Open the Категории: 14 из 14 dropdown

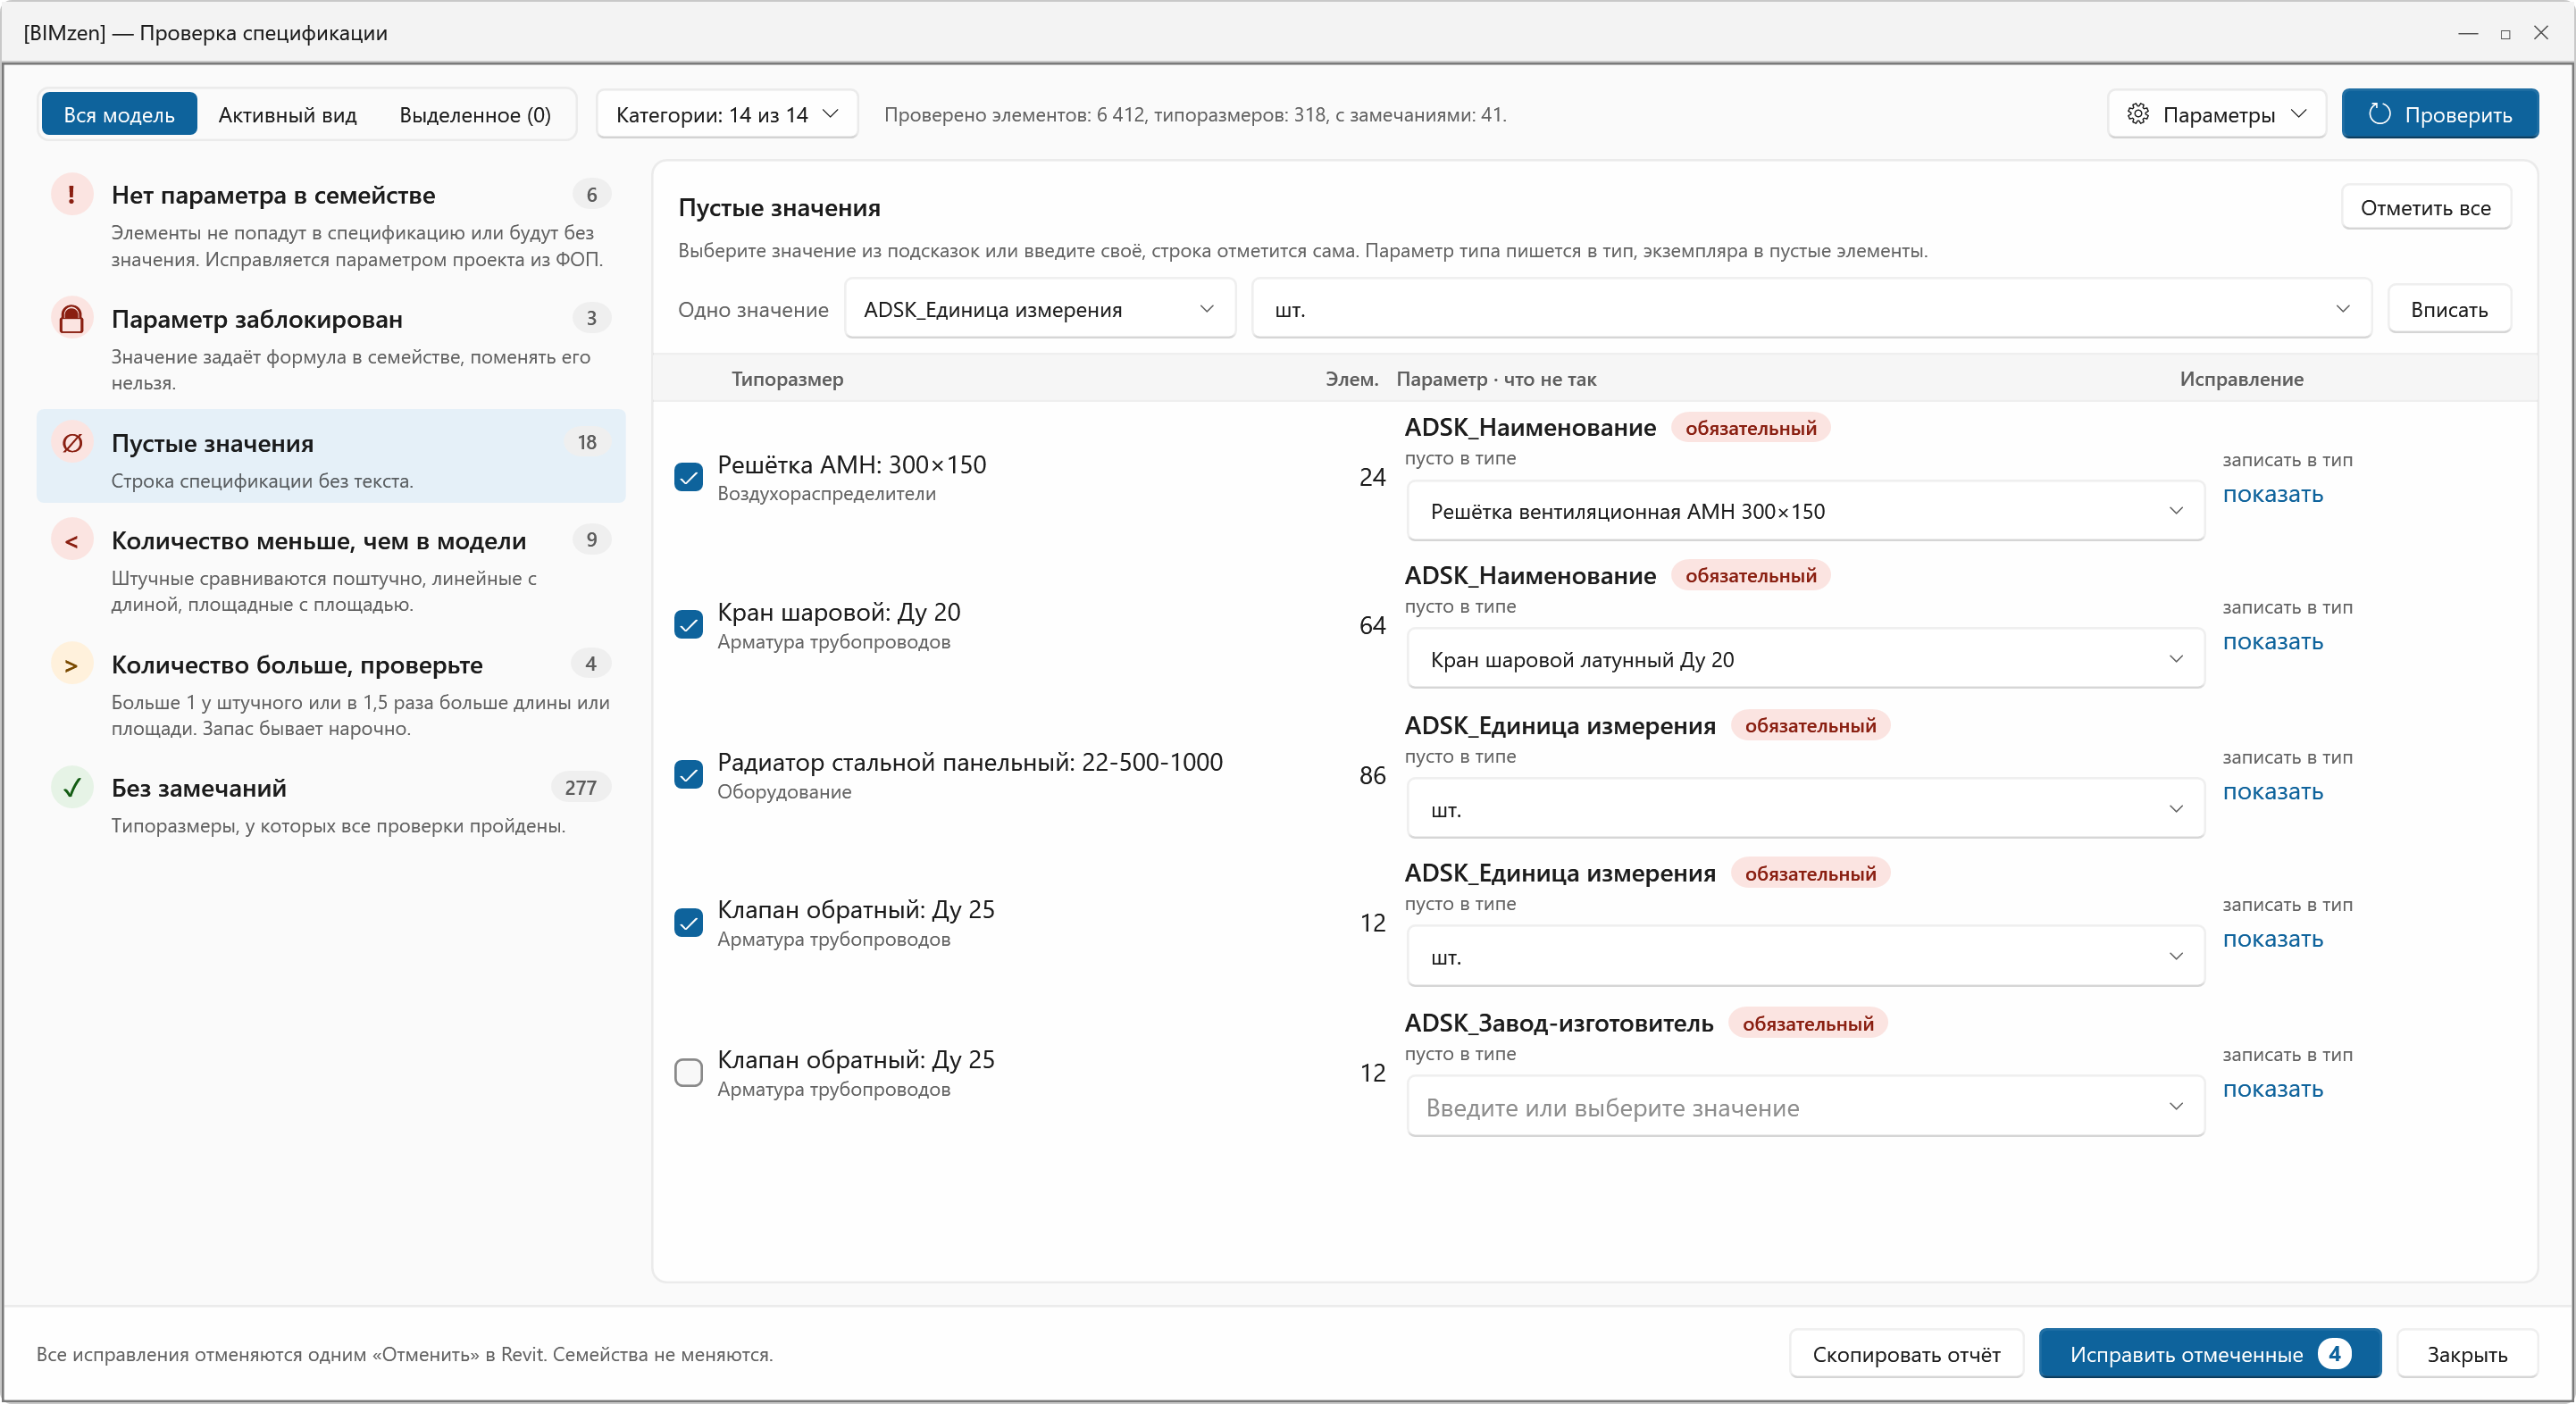[727, 114]
